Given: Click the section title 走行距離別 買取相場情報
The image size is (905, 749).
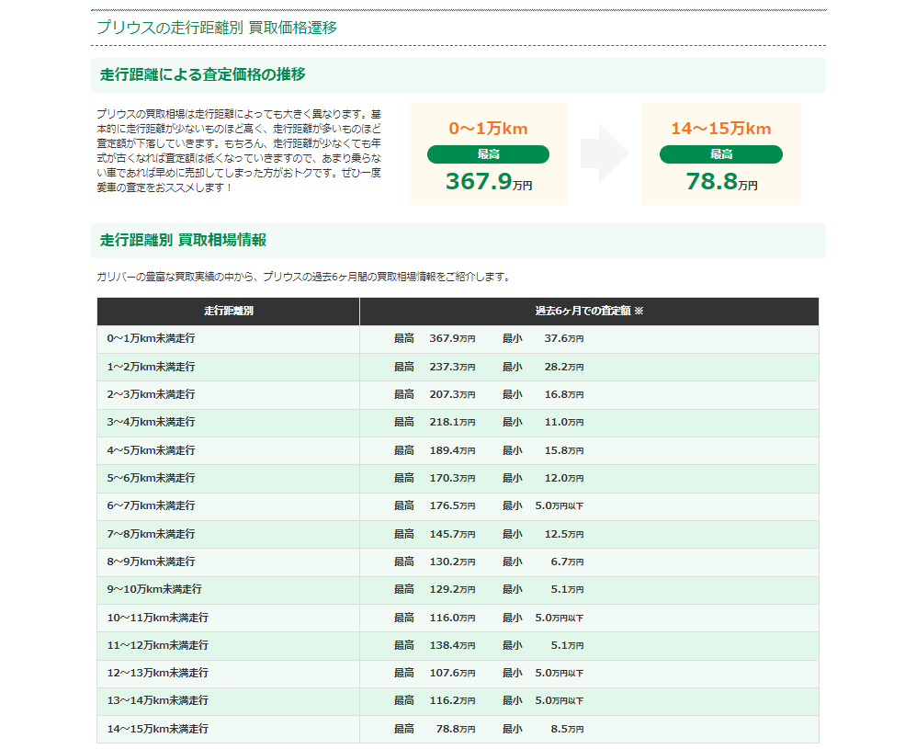Looking at the screenshot, I should click(x=183, y=240).
